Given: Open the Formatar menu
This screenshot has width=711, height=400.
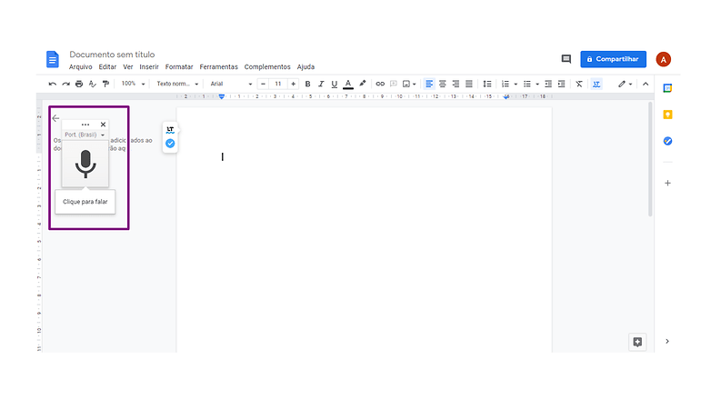Looking at the screenshot, I should tap(179, 66).
